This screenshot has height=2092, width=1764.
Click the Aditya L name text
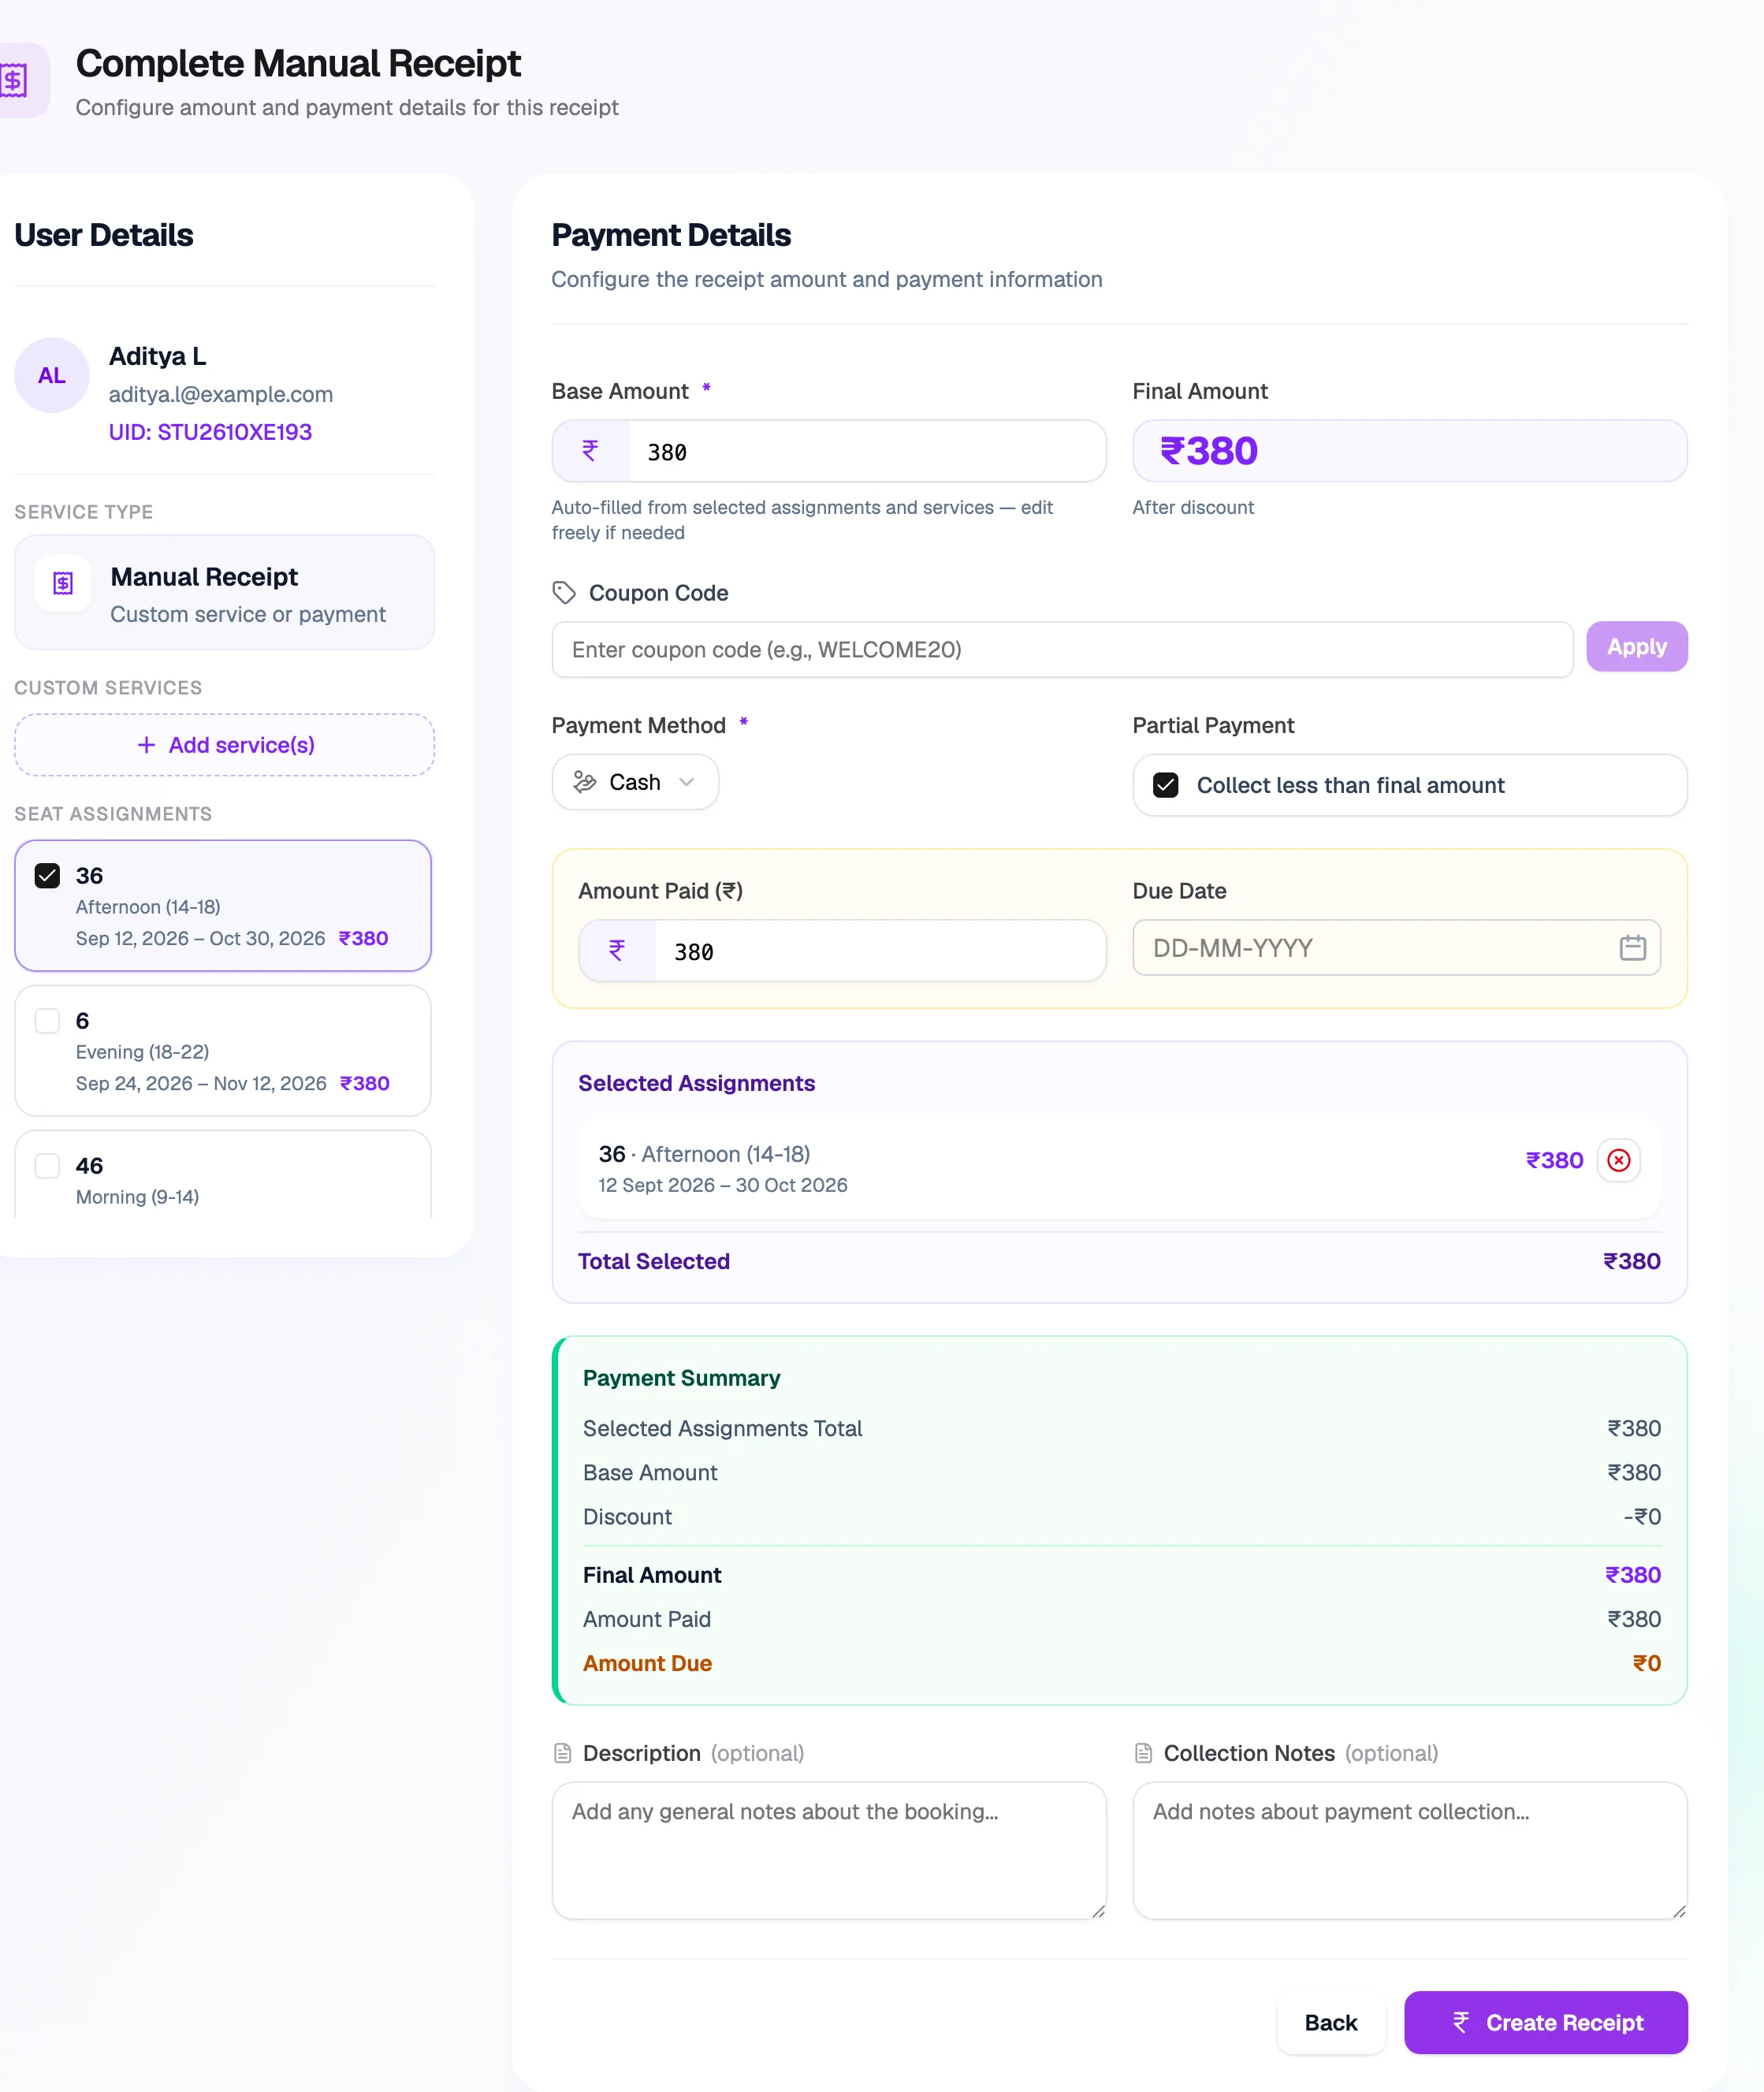157,356
